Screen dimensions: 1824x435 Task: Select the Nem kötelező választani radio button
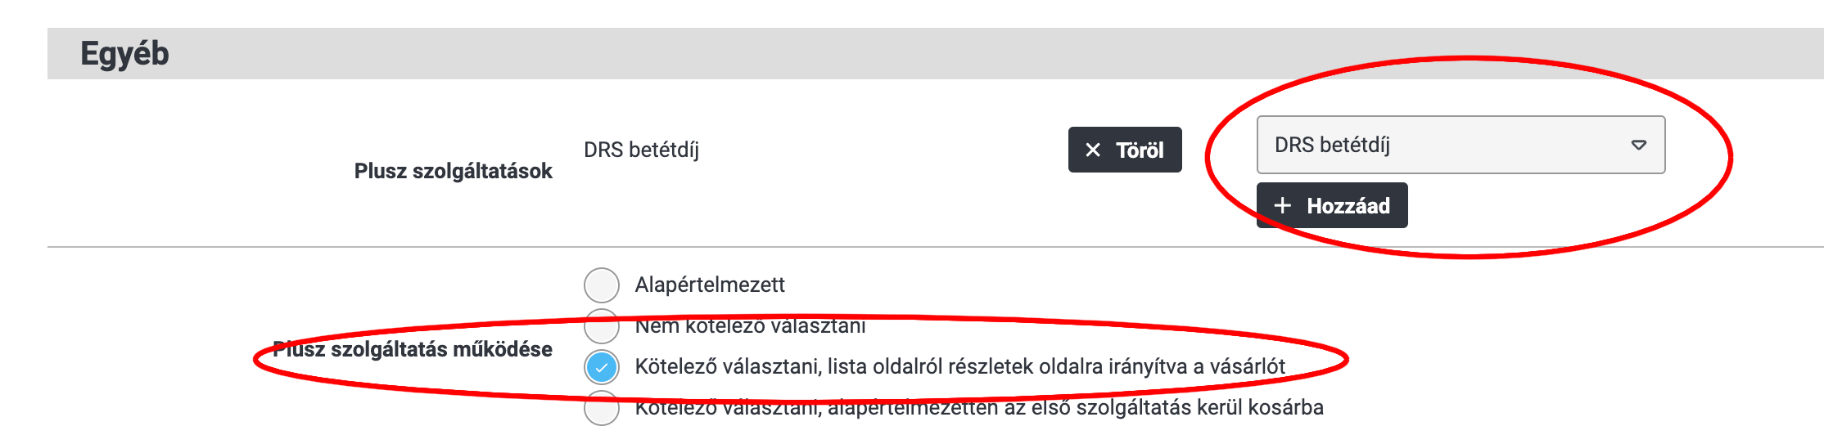pos(602,326)
